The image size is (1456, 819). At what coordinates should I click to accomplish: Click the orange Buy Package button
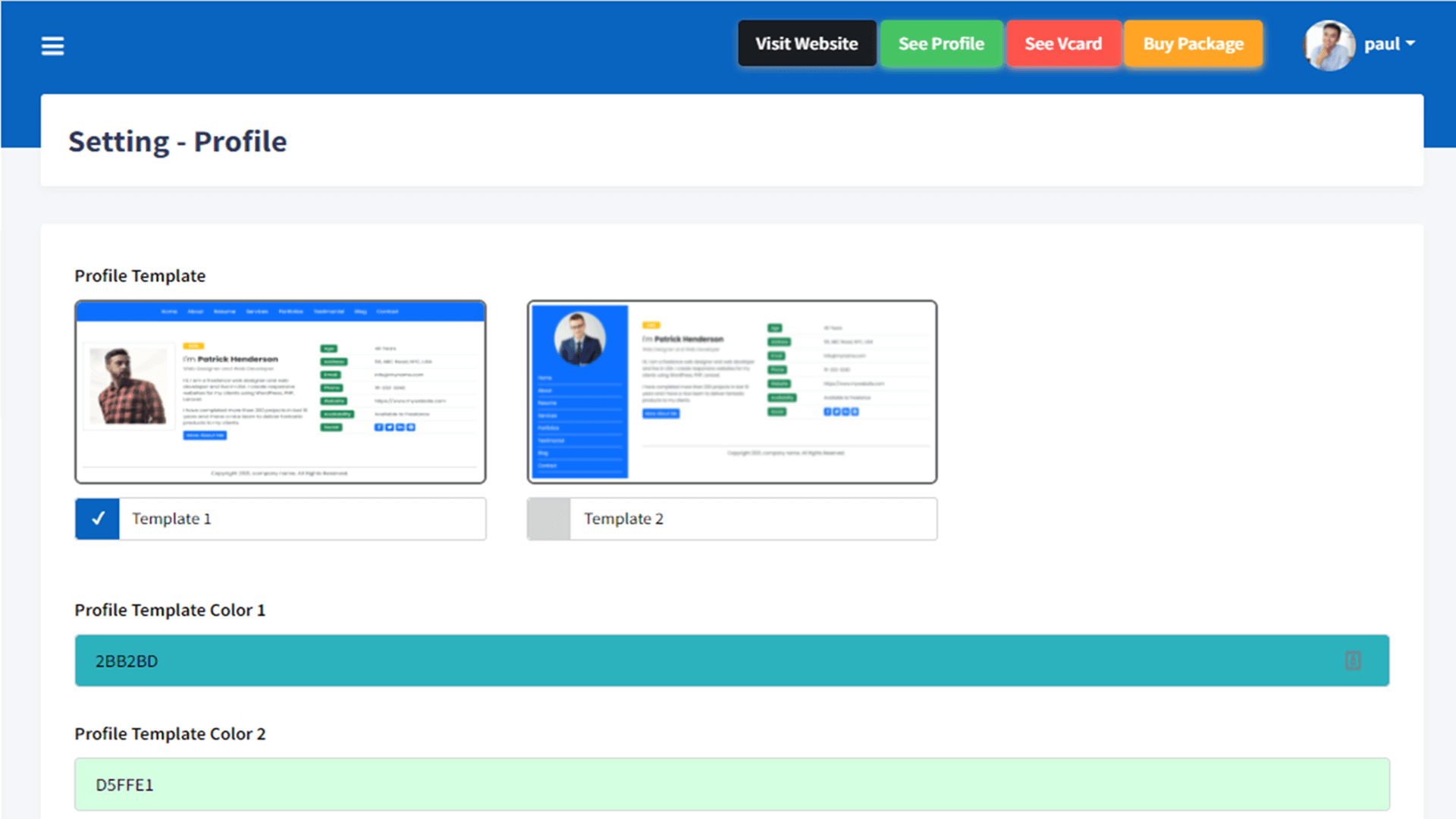pyautogui.click(x=1193, y=44)
